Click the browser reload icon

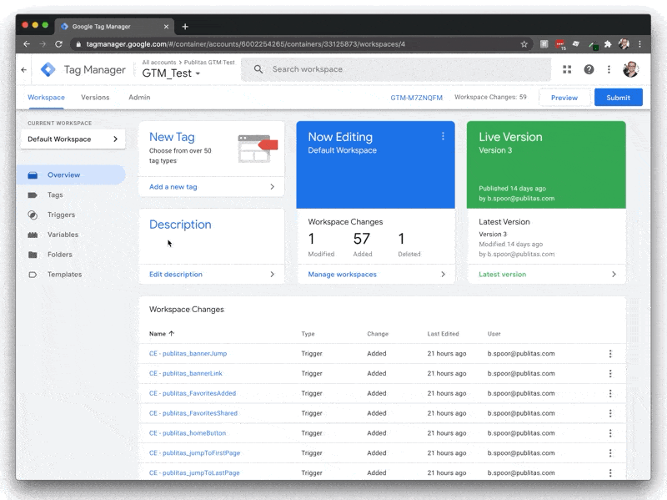(x=58, y=44)
